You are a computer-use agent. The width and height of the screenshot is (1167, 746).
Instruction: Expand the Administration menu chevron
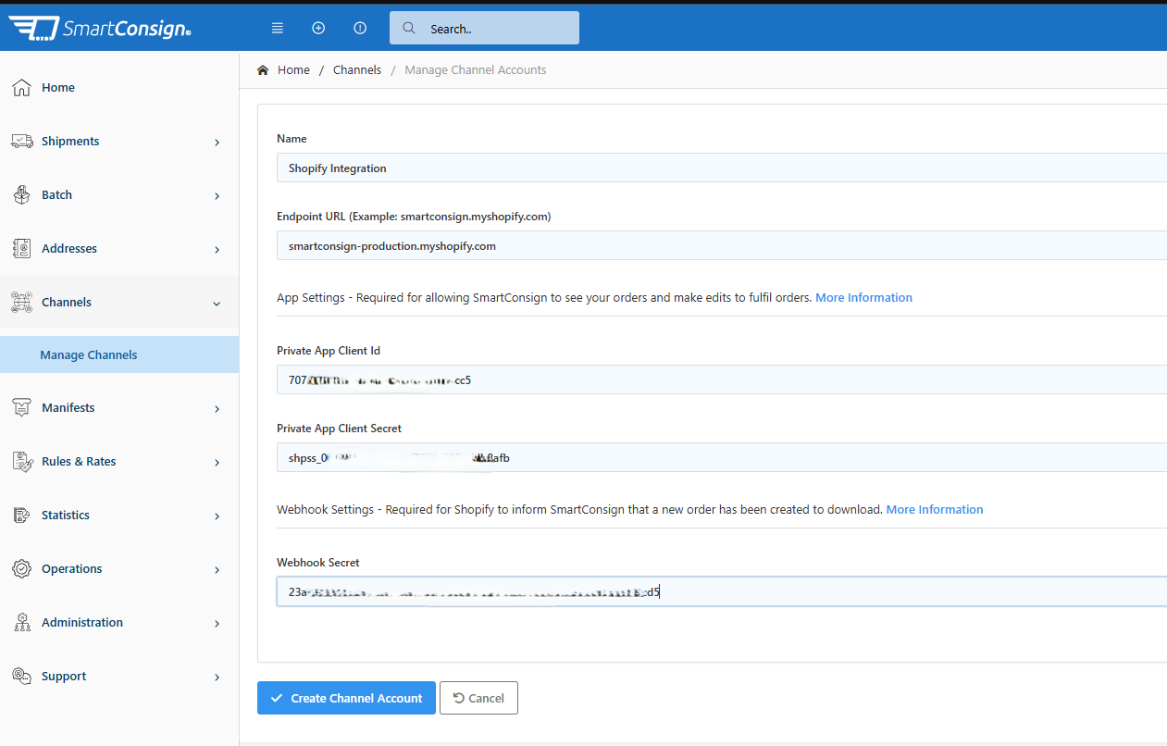point(217,624)
